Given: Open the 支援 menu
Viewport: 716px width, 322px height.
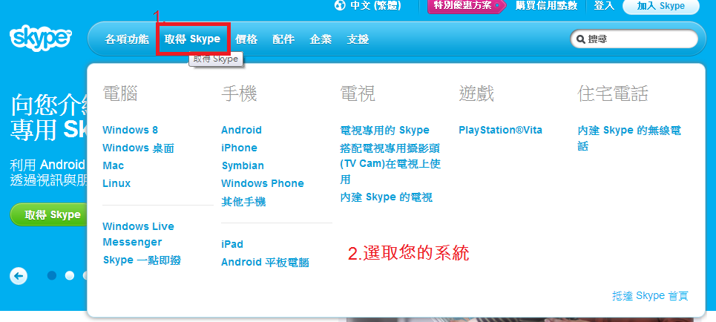Looking at the screenshot, I should 358,39.
